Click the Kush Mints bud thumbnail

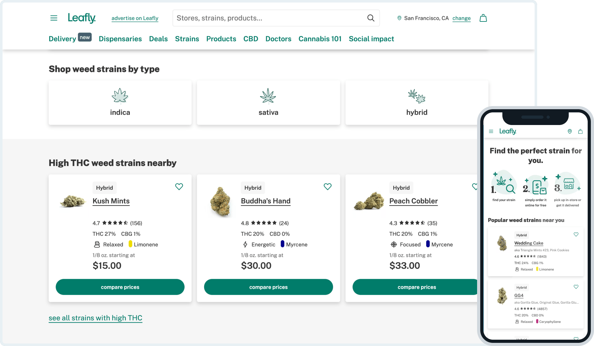(x=73, y=201)
